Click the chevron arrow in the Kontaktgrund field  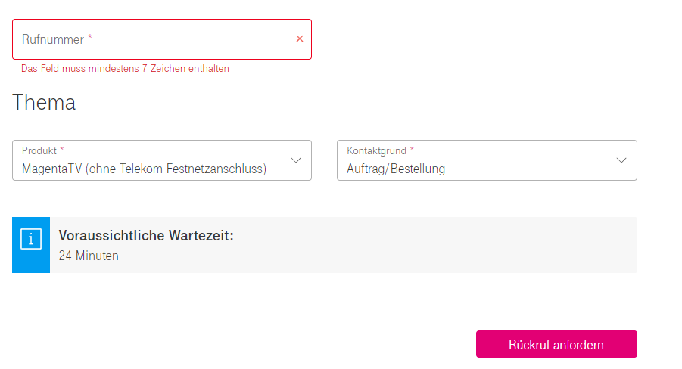621,160
